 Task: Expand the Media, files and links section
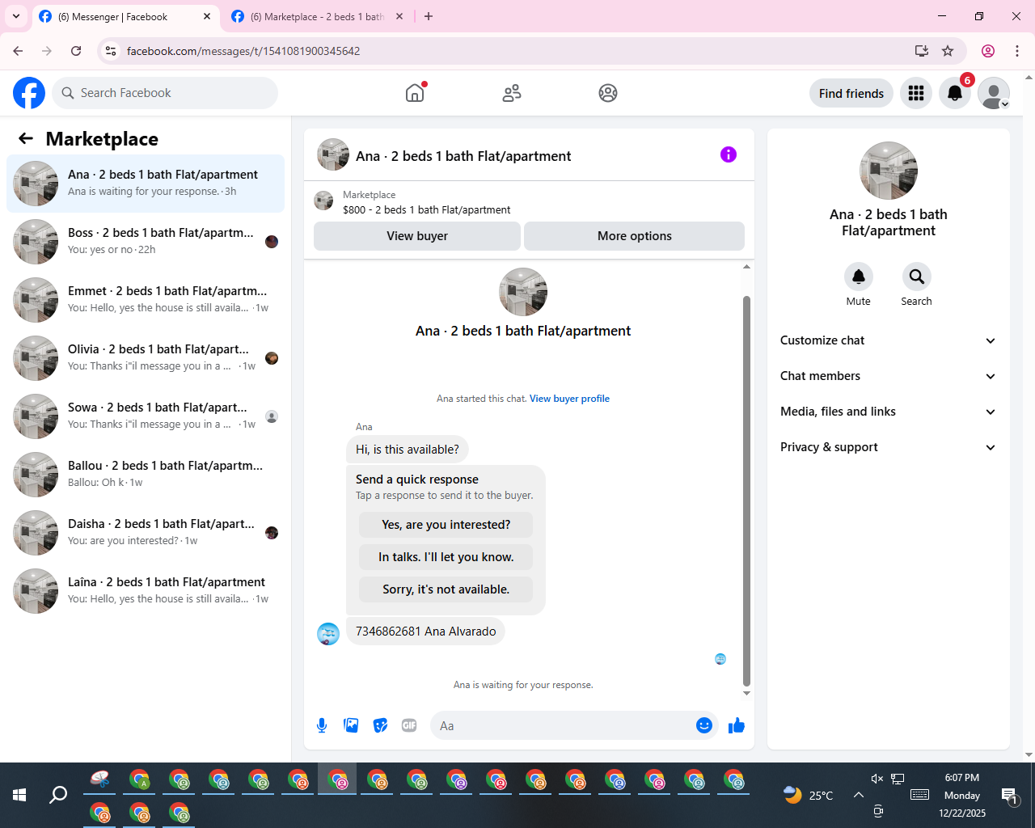(888, 412)
